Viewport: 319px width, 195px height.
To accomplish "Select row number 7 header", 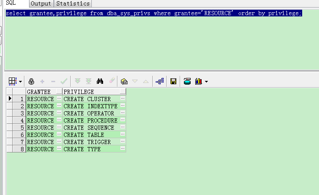I will pos(19,142).
